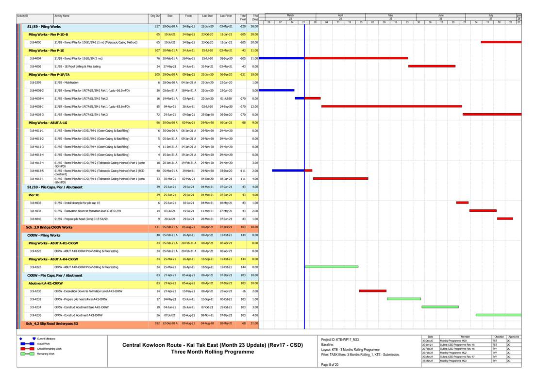553x391 pixels.
Task: Click the Current Milestone diamond legend icon
Action: 20,339
